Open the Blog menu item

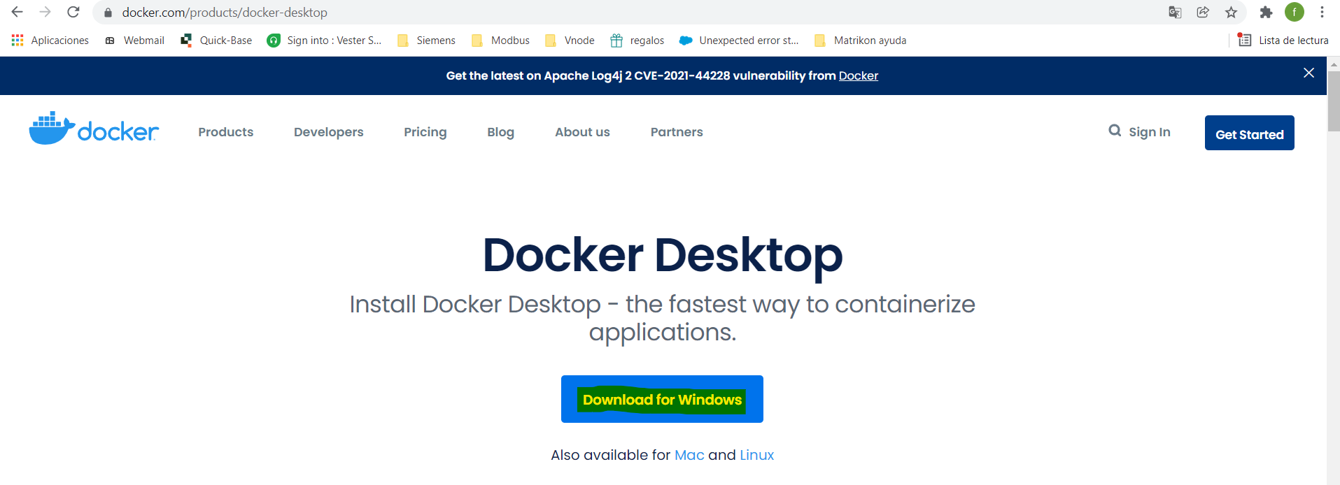[500, 132]
